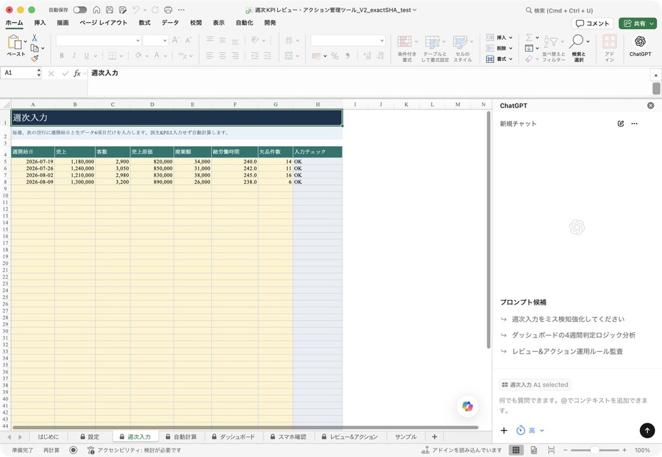Click the green 共有 button
The width and height of the screenshot is (662, 457).
[x=637, y=24]
